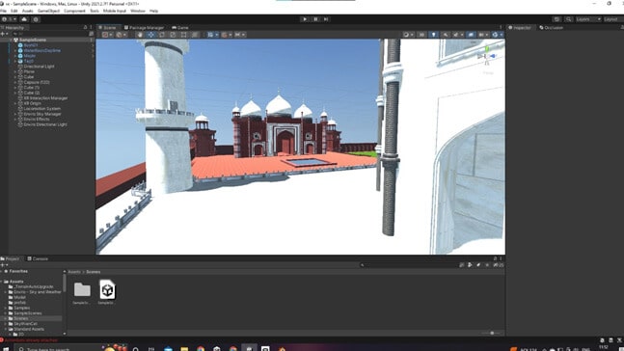Switch to the Occlusion tab
624x351 pixels.
pos(551,27)
